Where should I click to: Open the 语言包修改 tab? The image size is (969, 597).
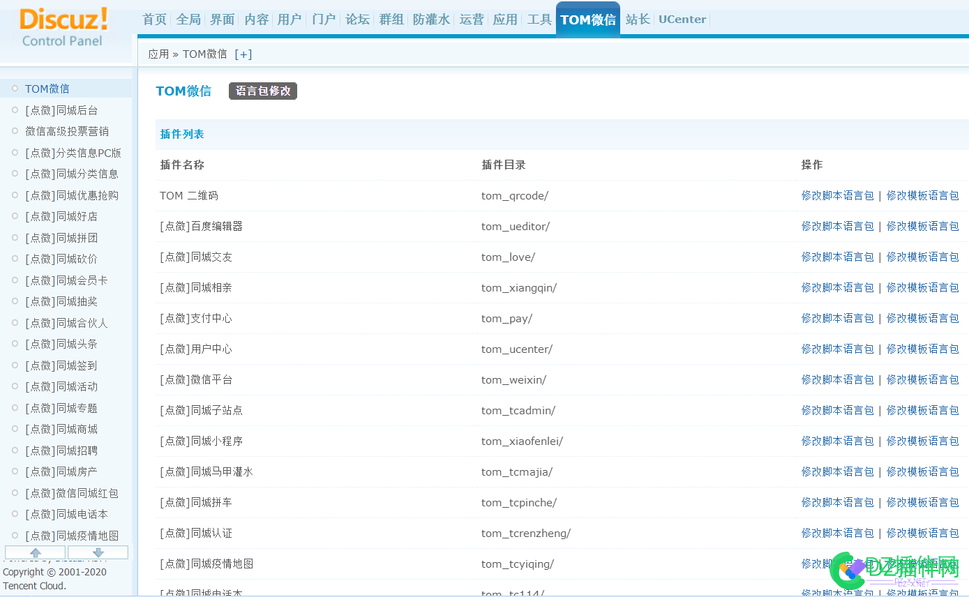coord(262,91)
